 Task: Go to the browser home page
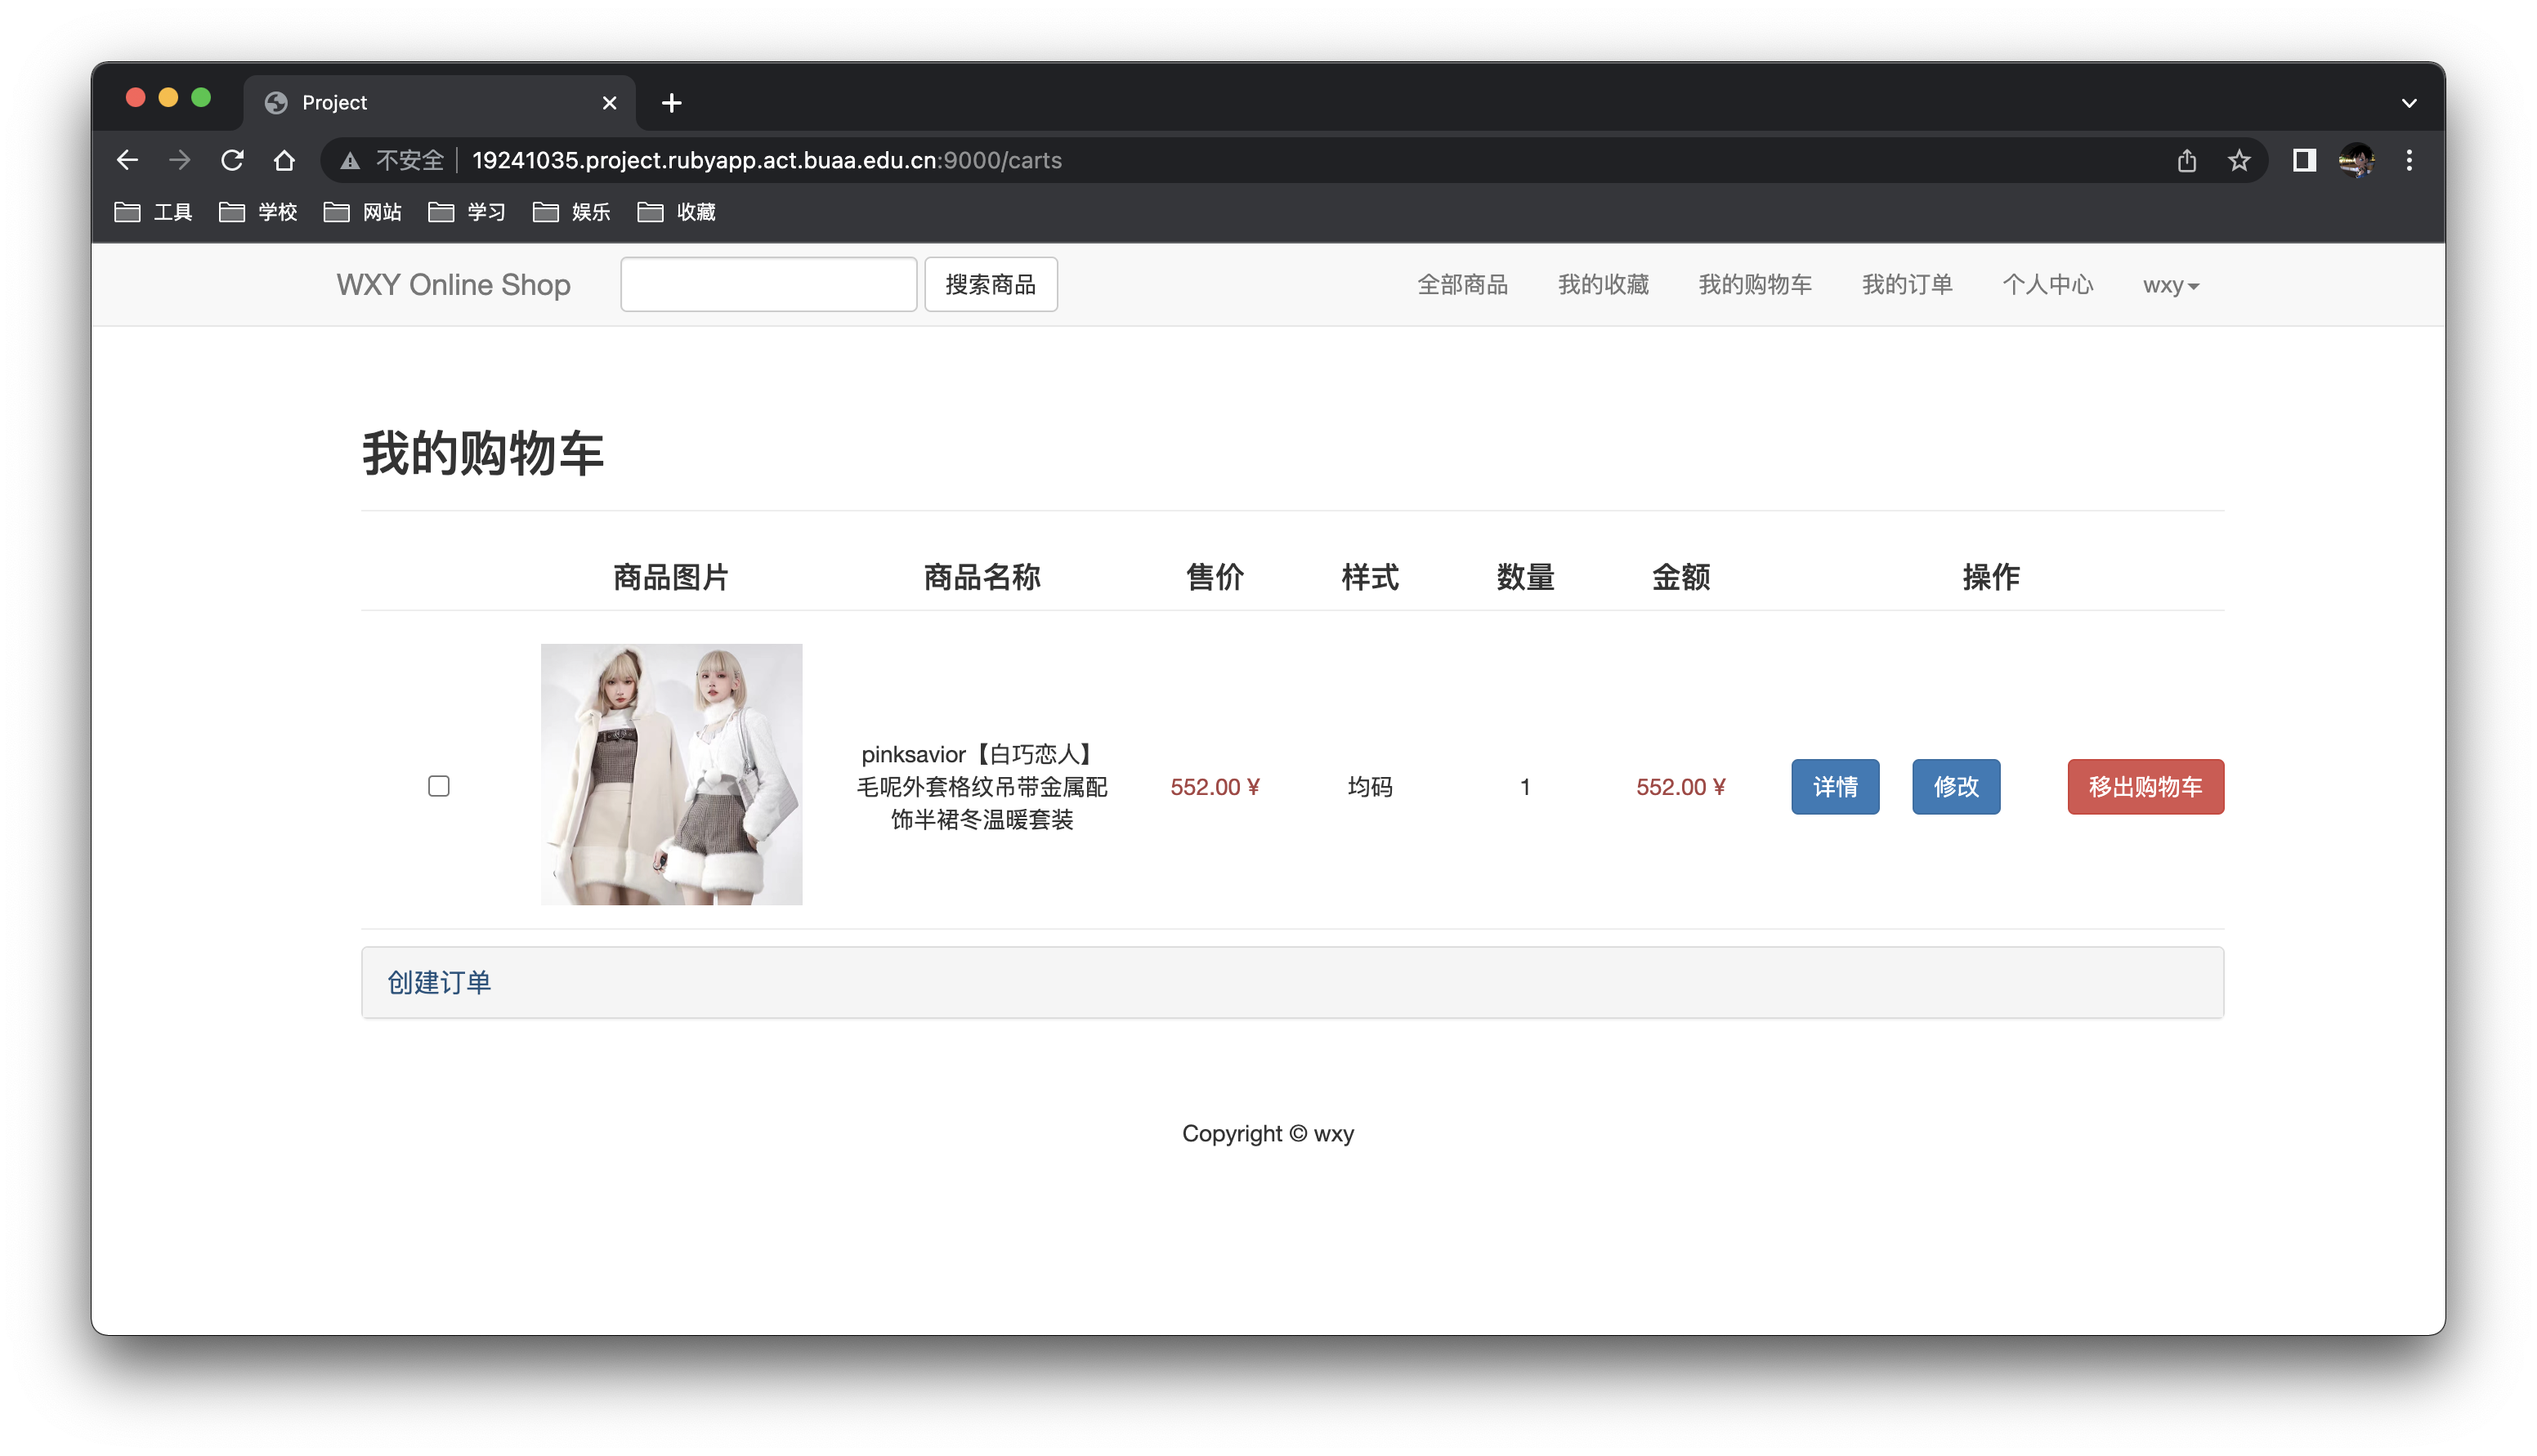click(x=284, y=160)
